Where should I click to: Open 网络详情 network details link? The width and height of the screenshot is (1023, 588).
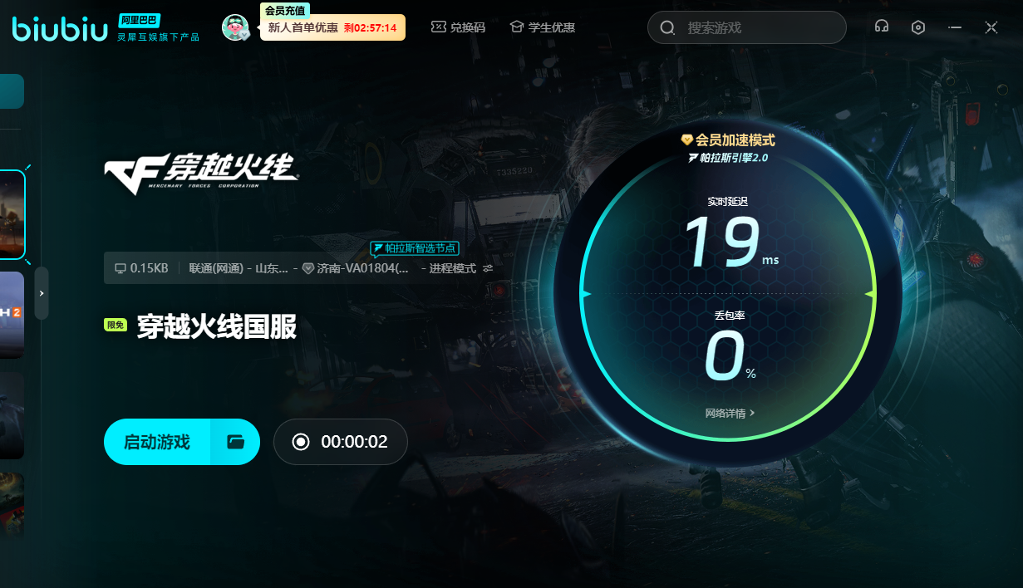tap(730, 413)
